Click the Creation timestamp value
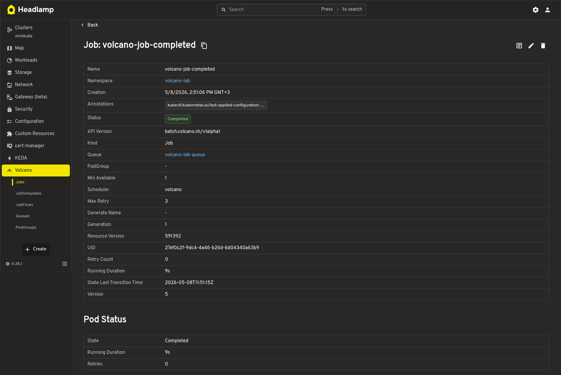Image resolution: width=561 pixels, height=375 pixels. (x=197, y=92)
